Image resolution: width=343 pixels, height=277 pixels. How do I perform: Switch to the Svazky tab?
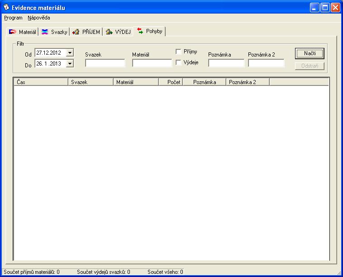(x=54, y=32)
